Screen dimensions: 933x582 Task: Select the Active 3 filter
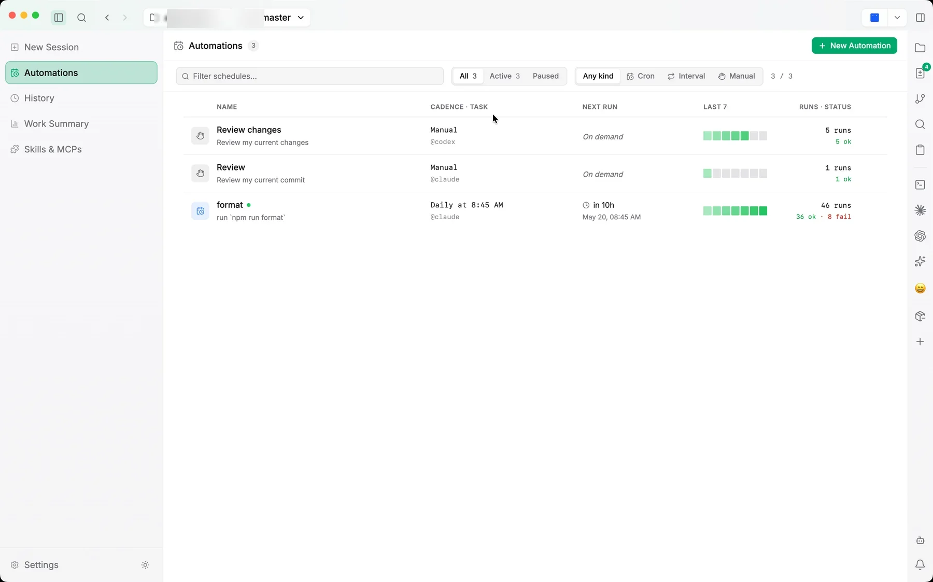(x=504, y=76)
